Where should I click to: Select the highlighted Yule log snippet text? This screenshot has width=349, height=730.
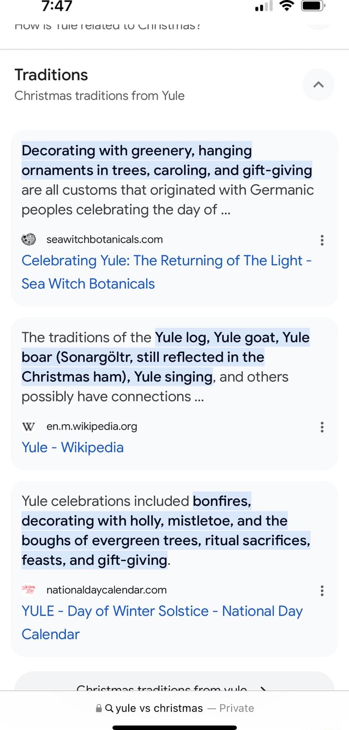pos(164,357)
